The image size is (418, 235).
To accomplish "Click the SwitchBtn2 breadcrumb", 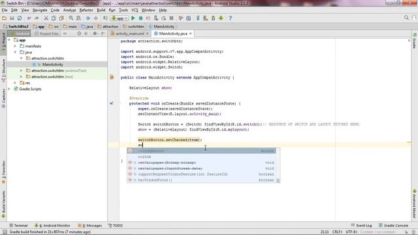I will (16, 26).
